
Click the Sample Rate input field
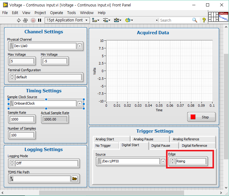[x=22, y=119]
